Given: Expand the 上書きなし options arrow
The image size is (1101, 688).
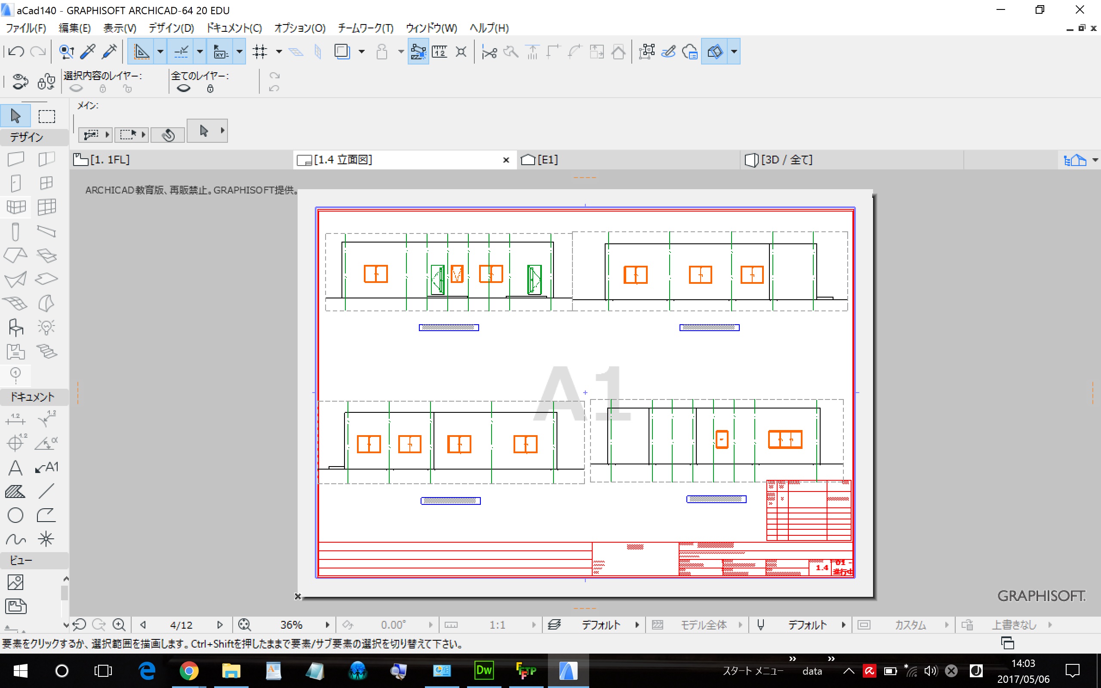Looking at the screenshot, I should 1050,625.
